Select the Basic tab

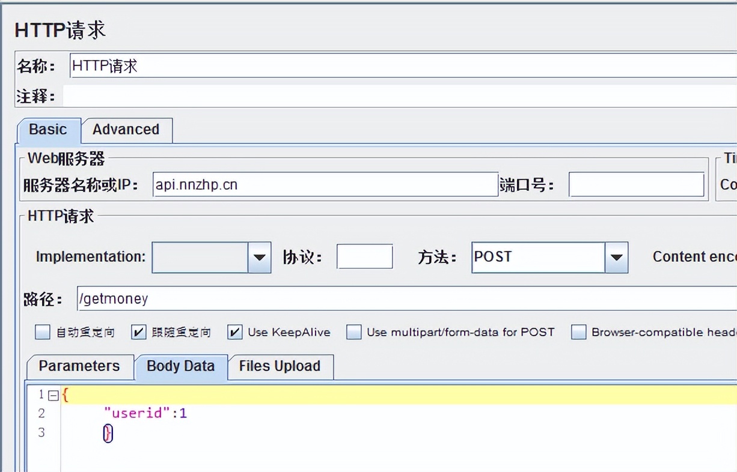click(48, 130)
